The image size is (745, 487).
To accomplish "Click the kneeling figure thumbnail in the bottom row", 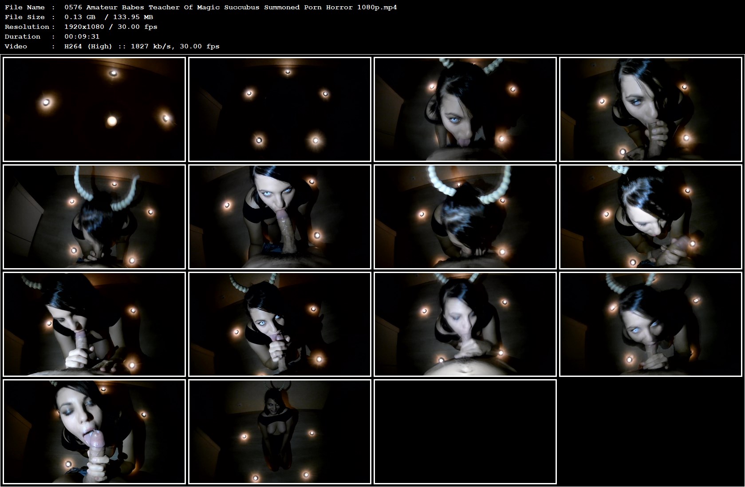I will tap(280, 433).
